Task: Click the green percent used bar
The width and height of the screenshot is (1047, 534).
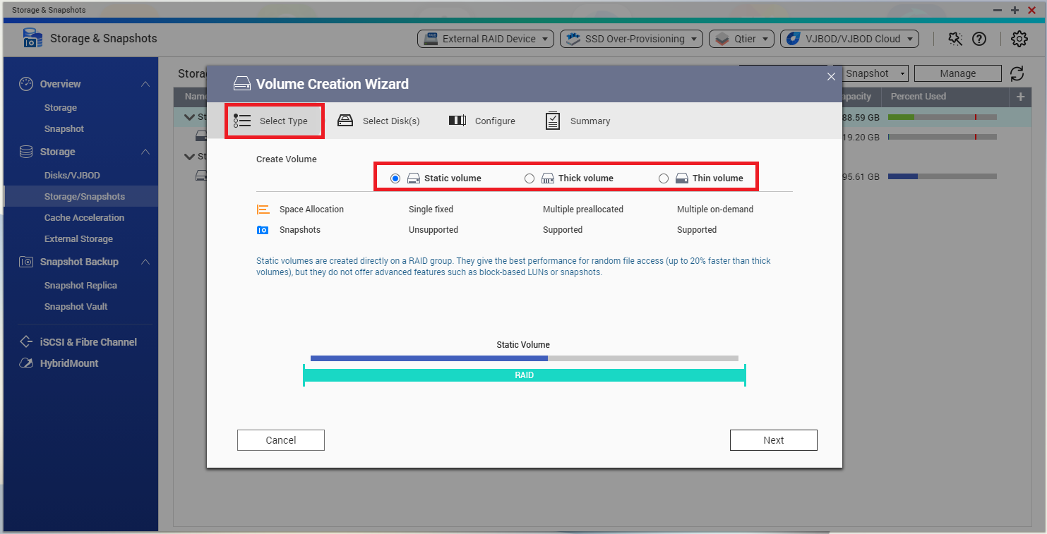Action: click(x=901, y=117)
